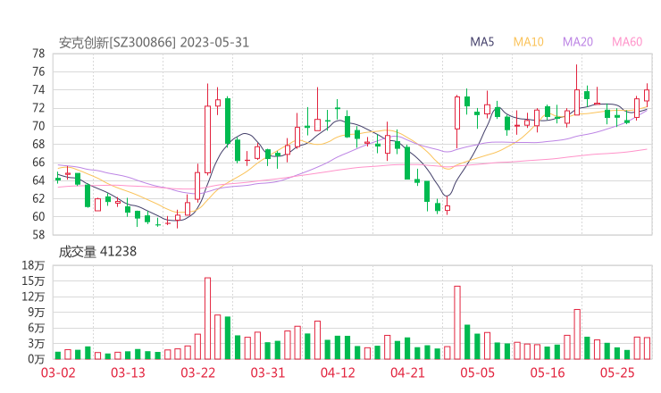Click the chart title 安克创新[SZ300866] 2023-05-31
The width and height of the screenshot is (661, 393).
pyautogui.click(x=154, y=43)
